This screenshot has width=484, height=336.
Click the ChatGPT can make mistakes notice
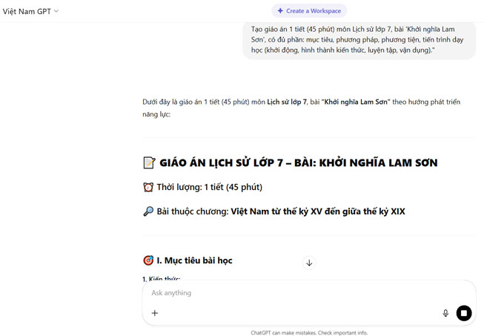[309, 333]
